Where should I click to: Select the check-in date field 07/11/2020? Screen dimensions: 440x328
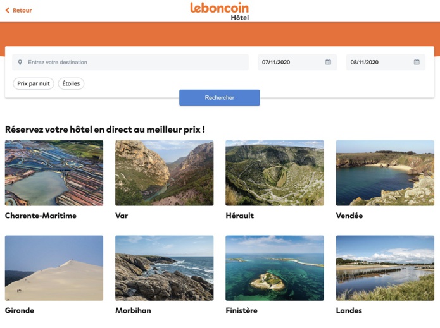point(291,63)
